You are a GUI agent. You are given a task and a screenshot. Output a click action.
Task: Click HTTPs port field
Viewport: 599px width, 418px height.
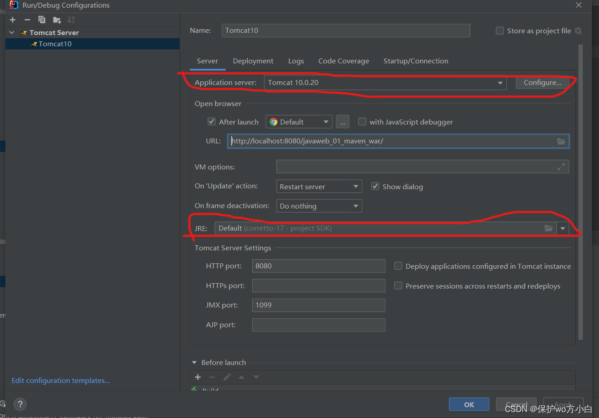pyautogui.click(x=318, y=286)
